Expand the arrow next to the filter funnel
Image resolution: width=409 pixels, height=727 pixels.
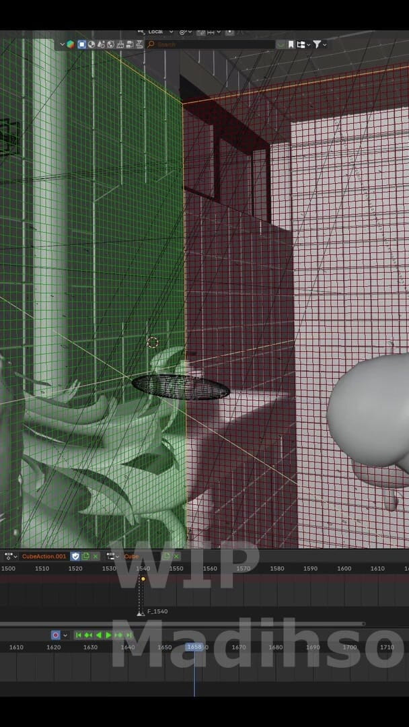(325, 44)
